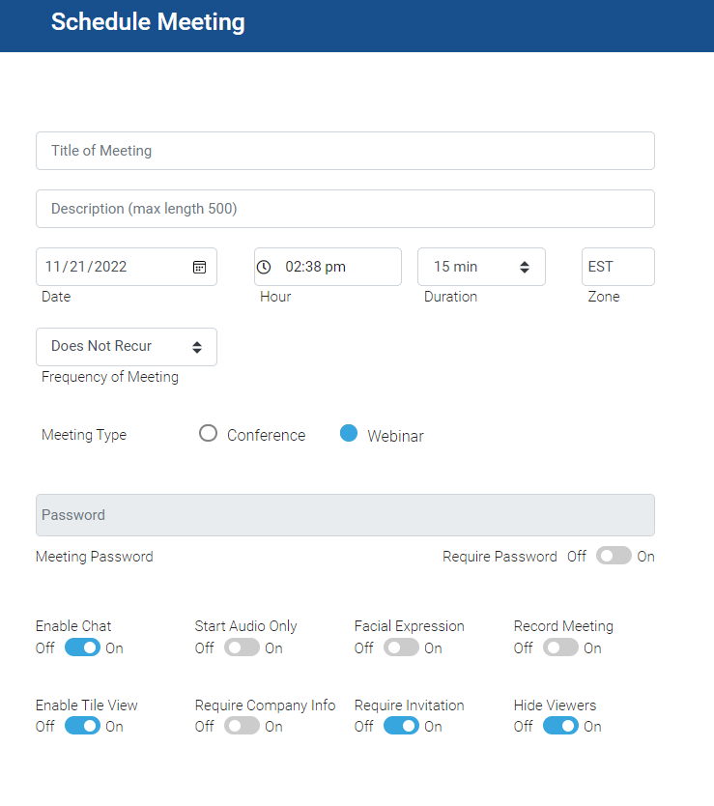
Task: Click the Title of Meeting field
Action: pyautogui.click(x=345, y=151)
